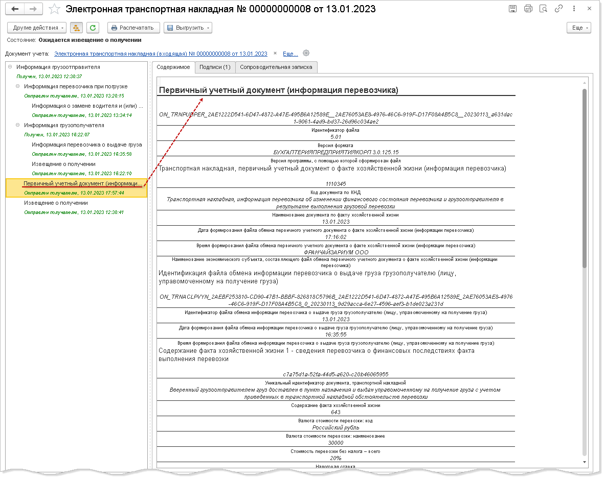Image resolution: width=604 pixels, height=479 pixels.
Task: Select Информация грузополучателя tree item
Action: tap(64, 126)
